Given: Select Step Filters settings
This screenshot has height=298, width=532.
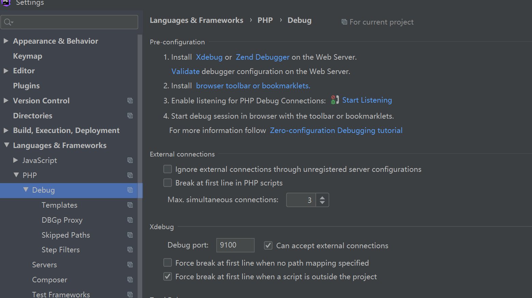Looking at the screenshot, I should click(x=61, y=250).
